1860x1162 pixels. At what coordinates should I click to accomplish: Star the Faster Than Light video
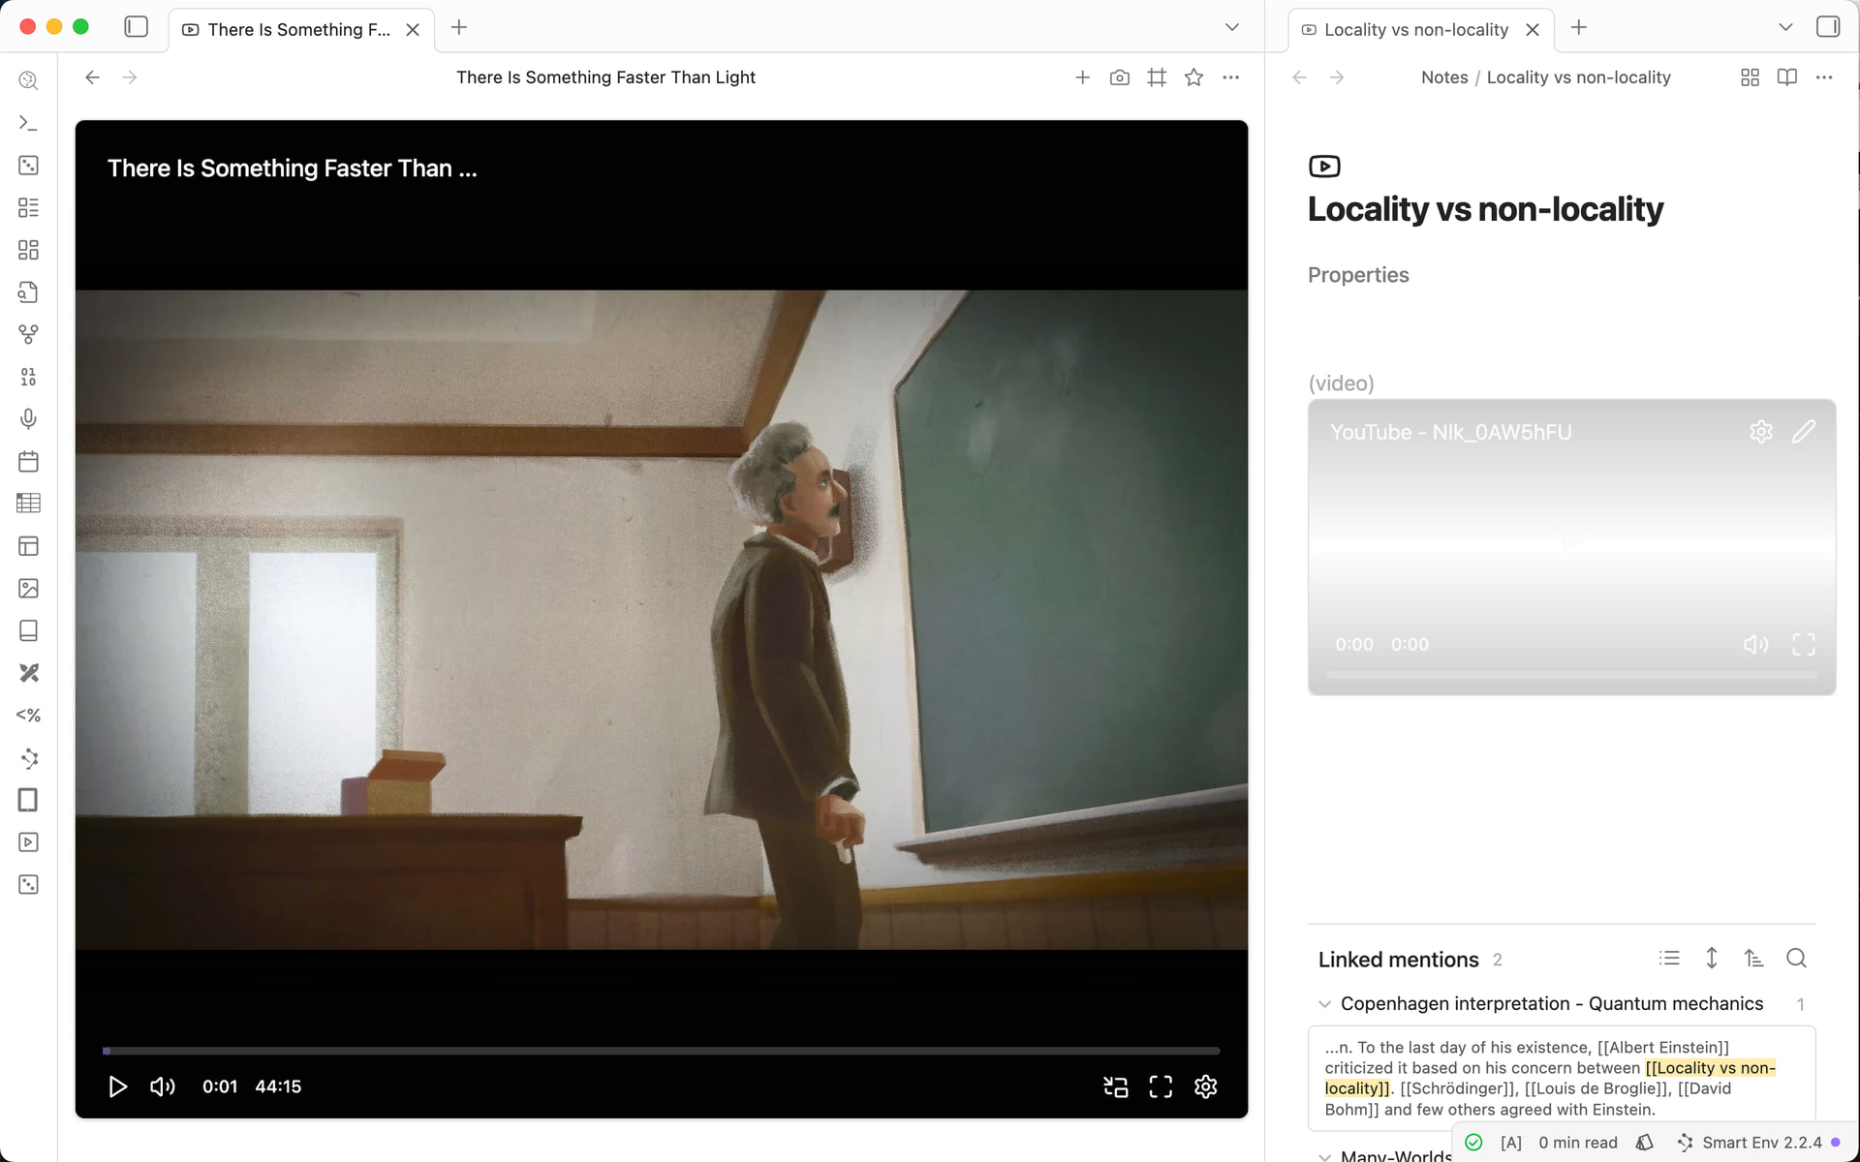(1193, 77)
